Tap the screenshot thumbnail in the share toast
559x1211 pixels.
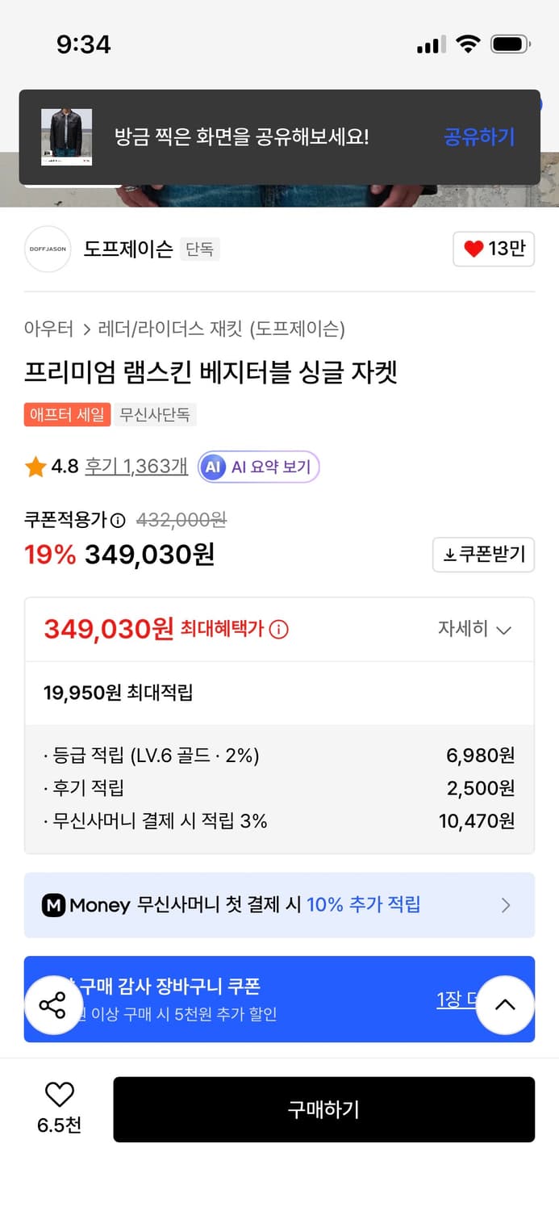tap(65, 137)
